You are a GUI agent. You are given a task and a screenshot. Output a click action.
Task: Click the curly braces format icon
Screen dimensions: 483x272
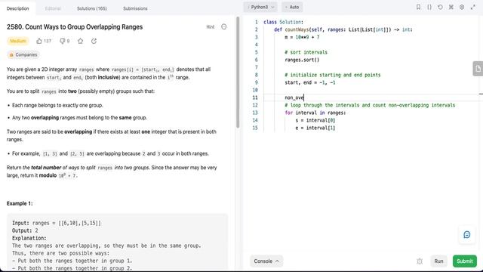pos(429,7)
